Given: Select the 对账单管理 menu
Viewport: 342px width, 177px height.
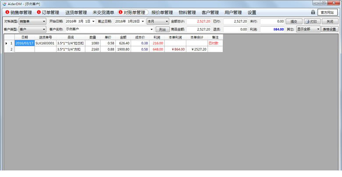Looking at the screenshot, I should [x=133, y=12].
